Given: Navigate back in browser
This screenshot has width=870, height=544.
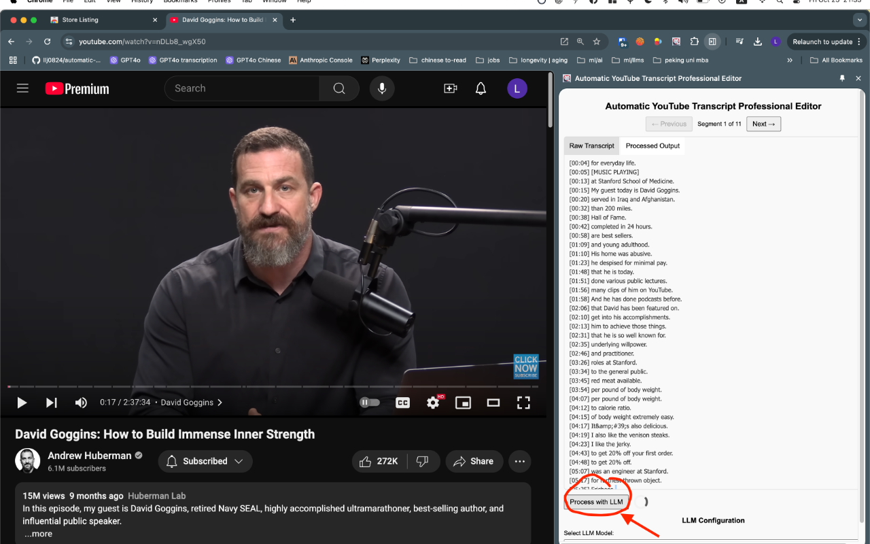Looking at the screenshot, I should click(x=12, y=41).
